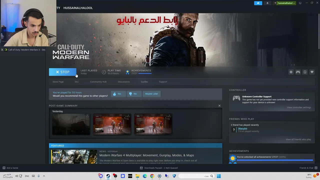Switch to the Guides tab
This screenshot has height=180, width=320.
144,82
